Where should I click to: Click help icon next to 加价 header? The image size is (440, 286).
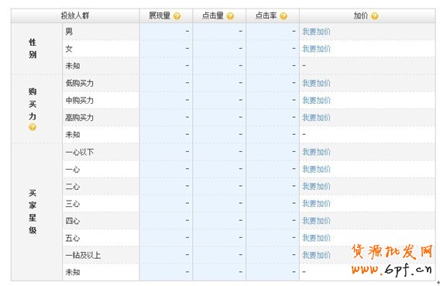click(x=375, y=16)
